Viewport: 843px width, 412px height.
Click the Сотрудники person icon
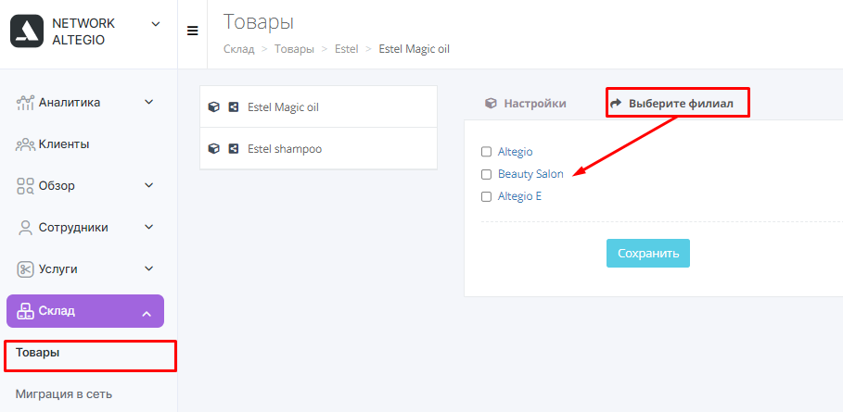pos(25,228)
